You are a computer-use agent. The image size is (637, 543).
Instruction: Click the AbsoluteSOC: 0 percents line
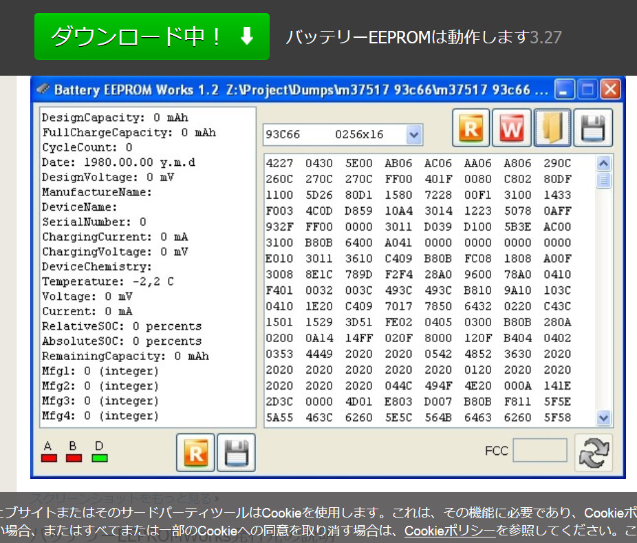[122, 341]
